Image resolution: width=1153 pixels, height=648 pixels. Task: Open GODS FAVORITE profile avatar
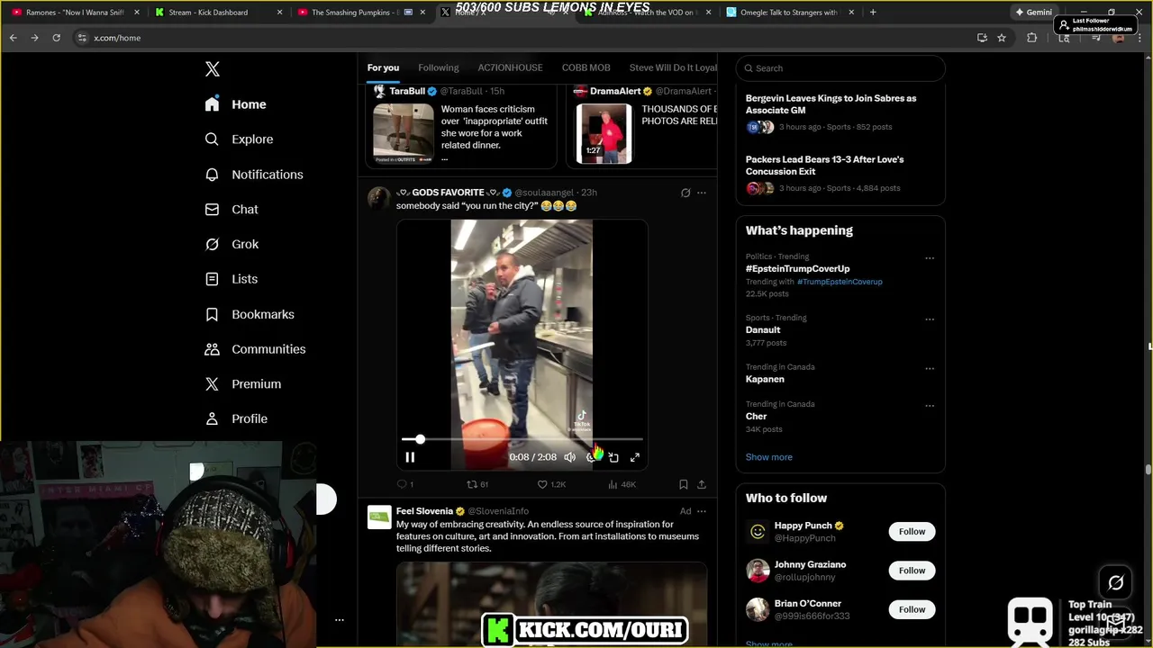(379, 198)
